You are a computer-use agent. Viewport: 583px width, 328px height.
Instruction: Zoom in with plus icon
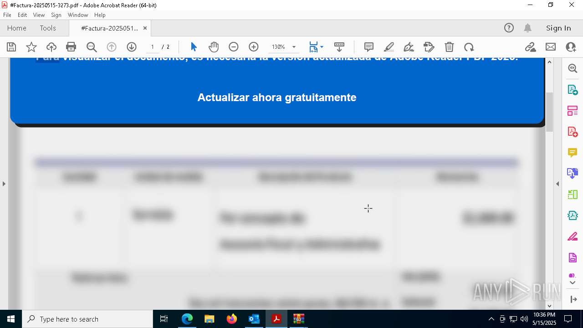pos(254,47)
